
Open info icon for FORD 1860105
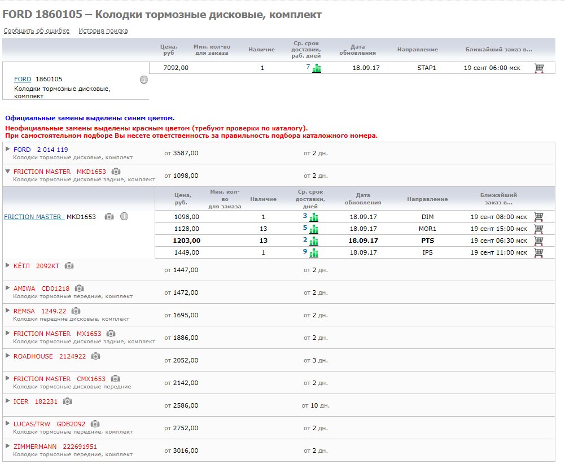(x=144, y=80)
